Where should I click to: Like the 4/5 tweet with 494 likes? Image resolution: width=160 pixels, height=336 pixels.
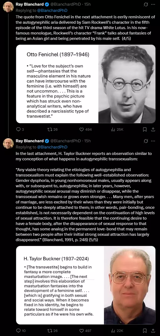pyautogui.click(x=86, y=129)
